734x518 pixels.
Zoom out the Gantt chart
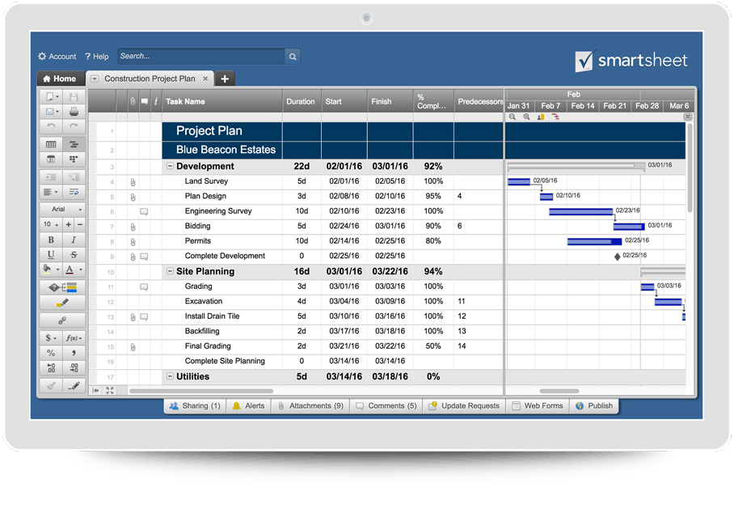pyautogui.click(x=513, y=117)
